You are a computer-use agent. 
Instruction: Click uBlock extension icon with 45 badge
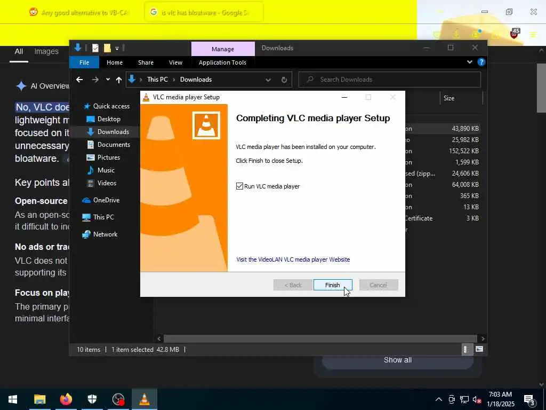point(515,34)
